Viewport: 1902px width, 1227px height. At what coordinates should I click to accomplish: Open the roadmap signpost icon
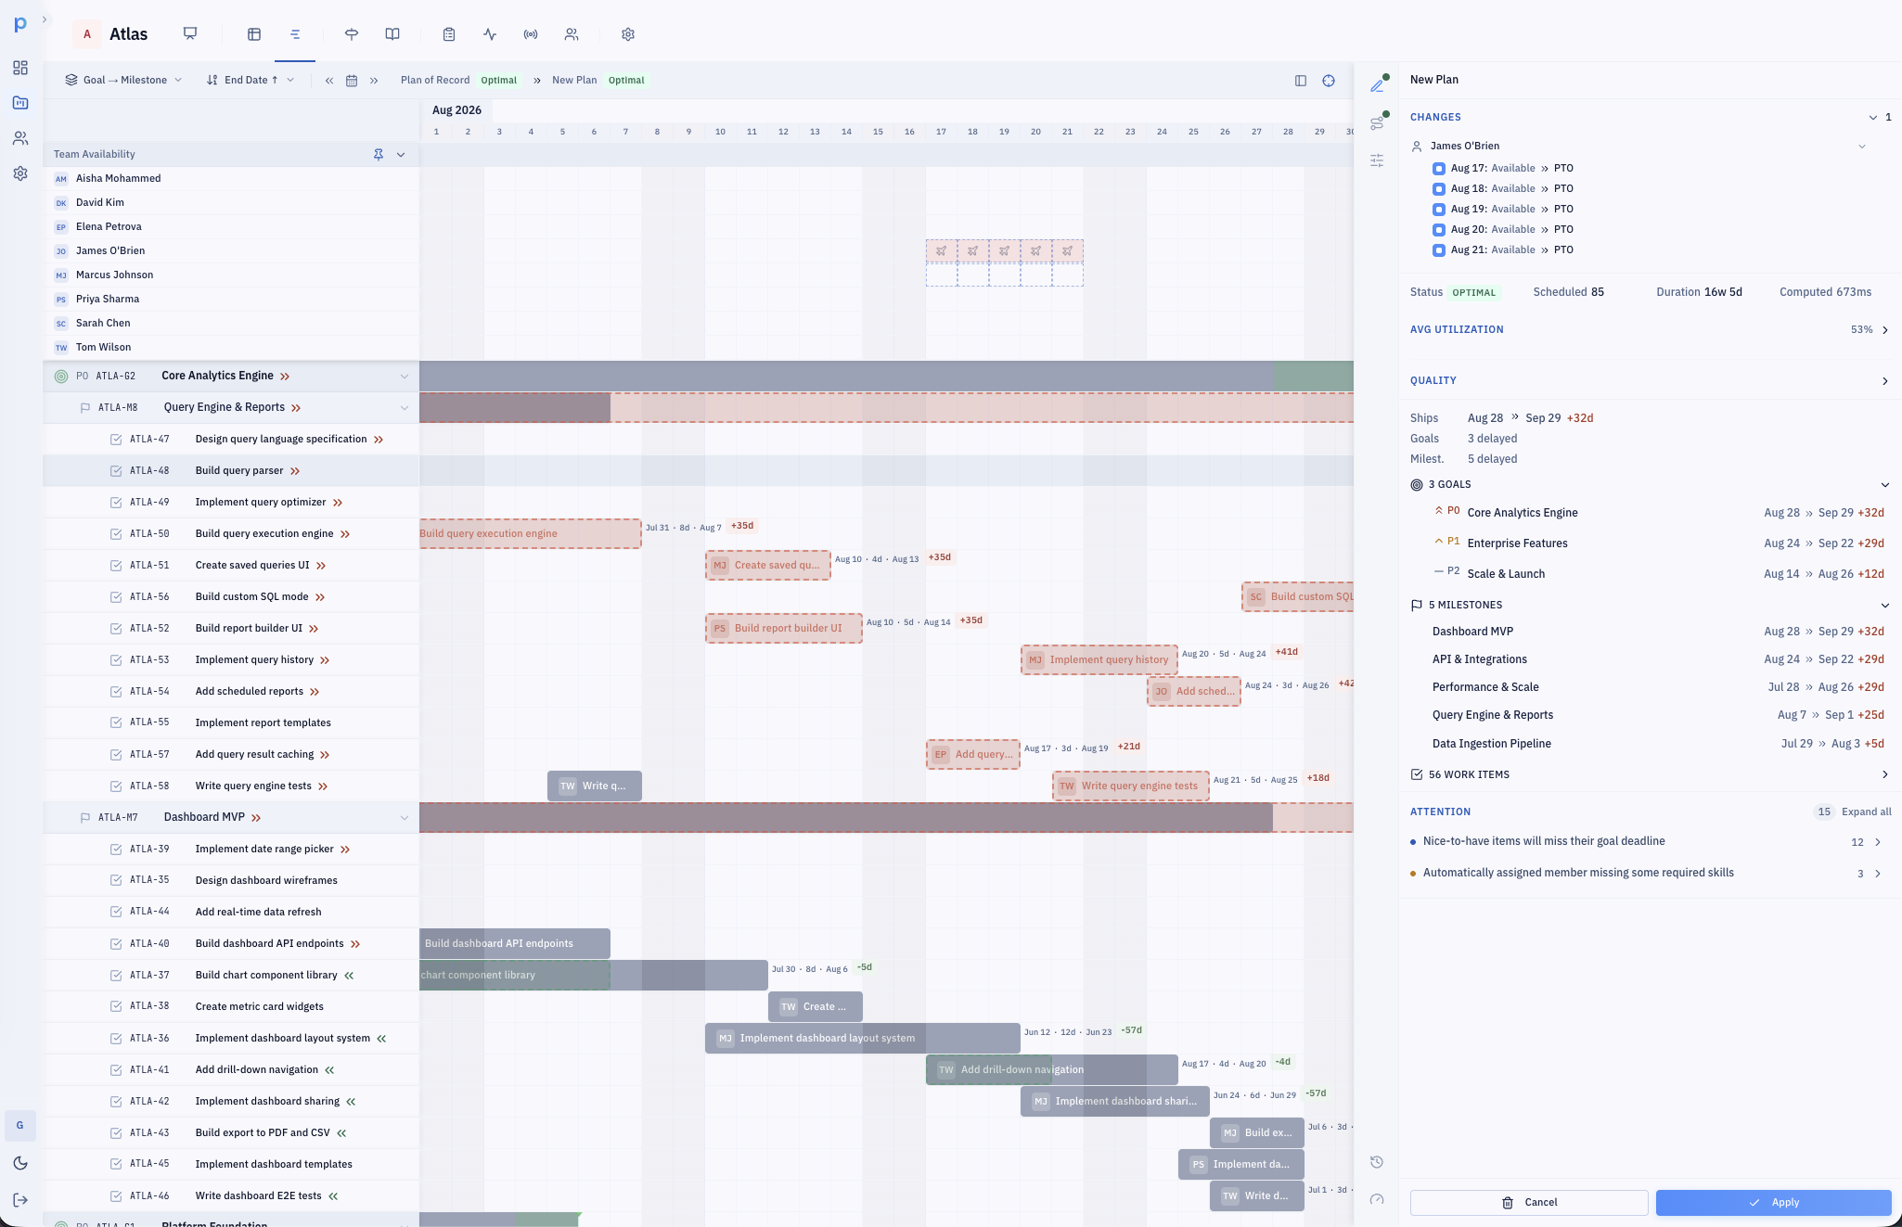352,34
